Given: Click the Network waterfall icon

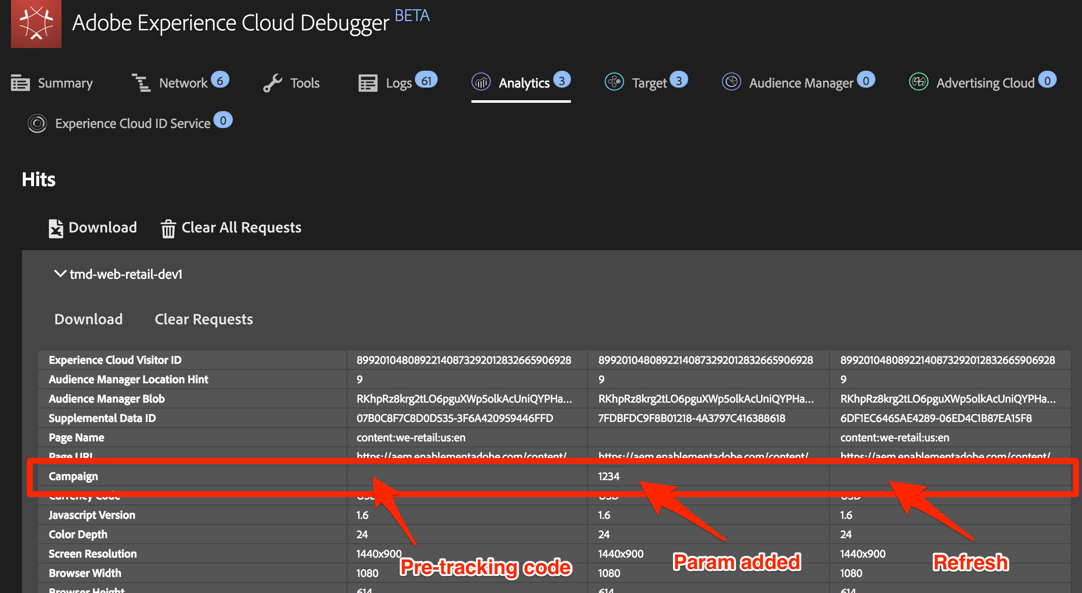Looking at the screenshot, I should pyautogui.click(x=141, y=83).
